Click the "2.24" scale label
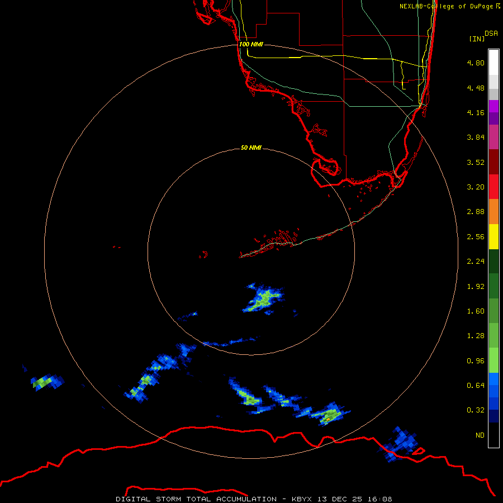Screen dimensions: 503x503 pos(476,262)
